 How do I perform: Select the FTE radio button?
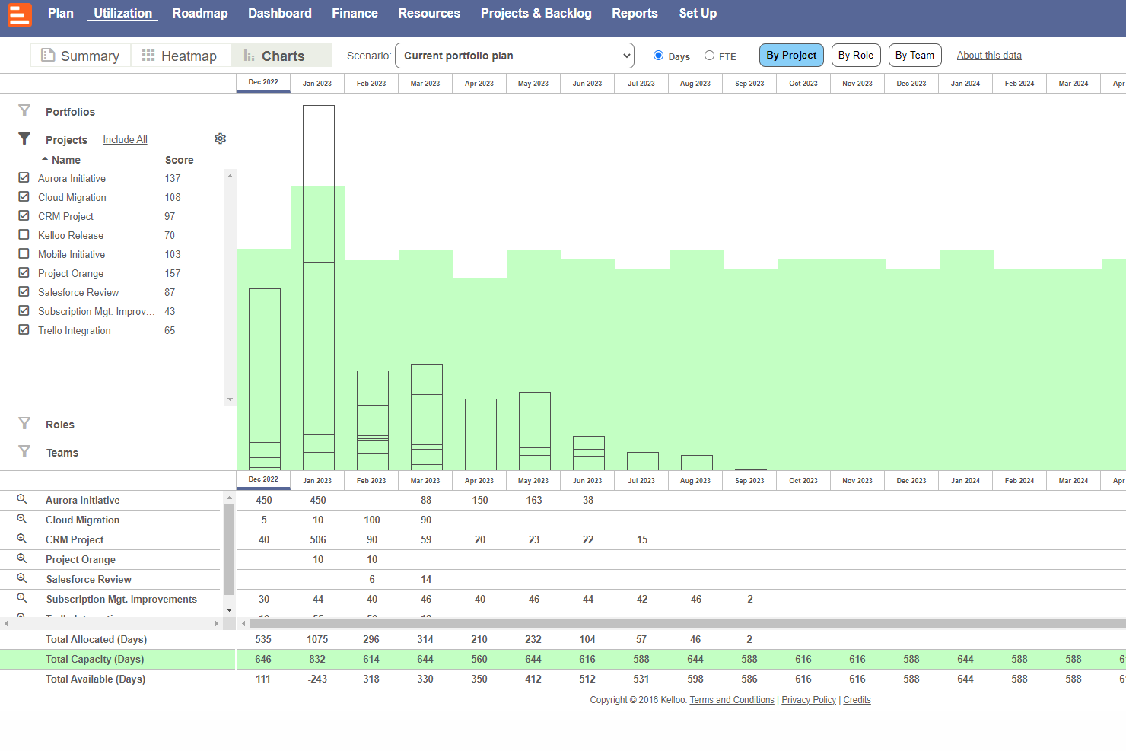(x=709, y=56)
